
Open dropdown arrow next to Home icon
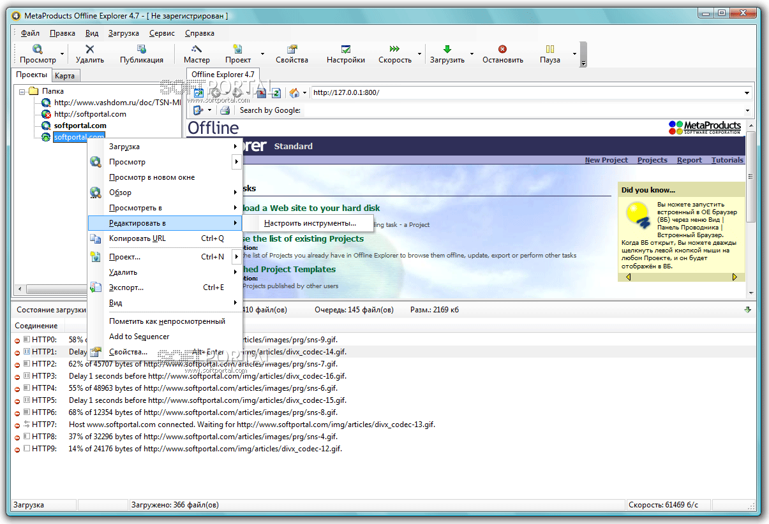click(305, 93)
